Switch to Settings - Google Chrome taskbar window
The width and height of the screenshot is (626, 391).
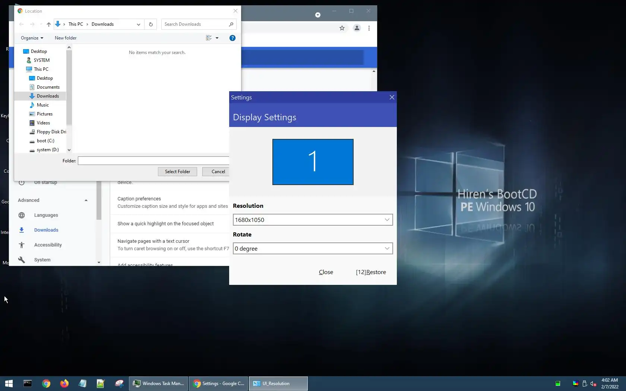point(219,384)
